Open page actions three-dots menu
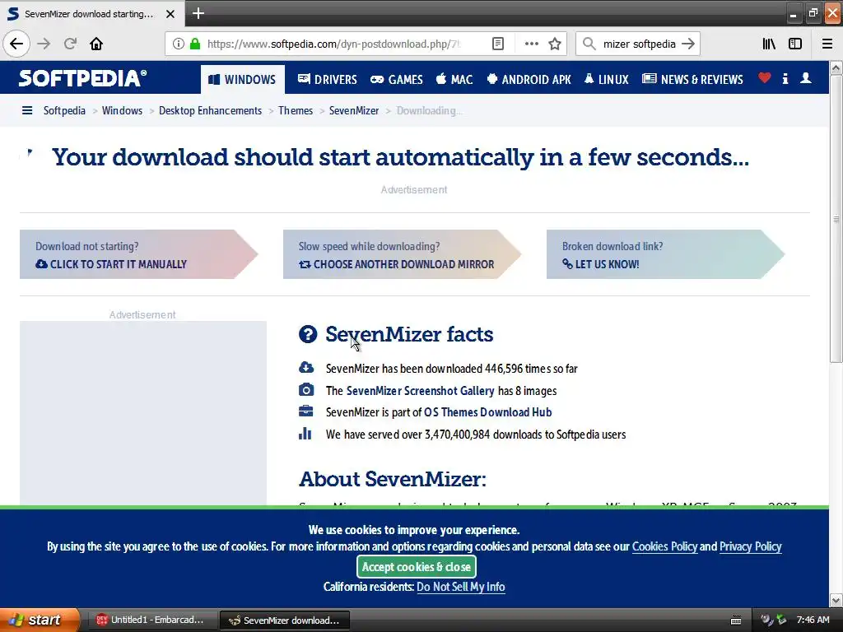843x632 pixels. coord(531,44)
